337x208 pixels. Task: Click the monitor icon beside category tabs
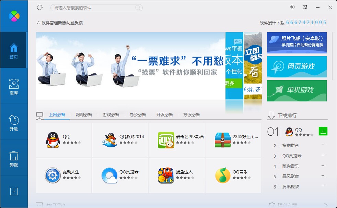coord(39,115)
